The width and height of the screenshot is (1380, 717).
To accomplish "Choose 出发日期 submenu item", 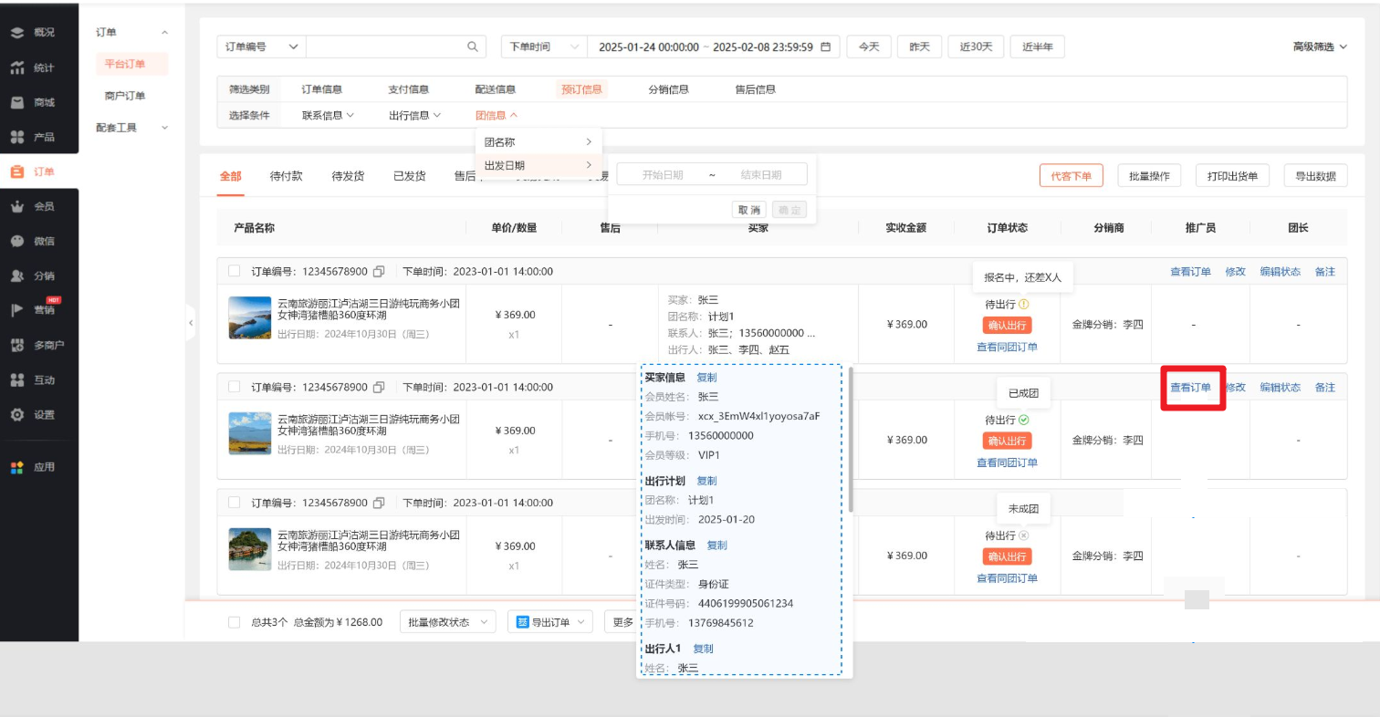I will [538, 165].
